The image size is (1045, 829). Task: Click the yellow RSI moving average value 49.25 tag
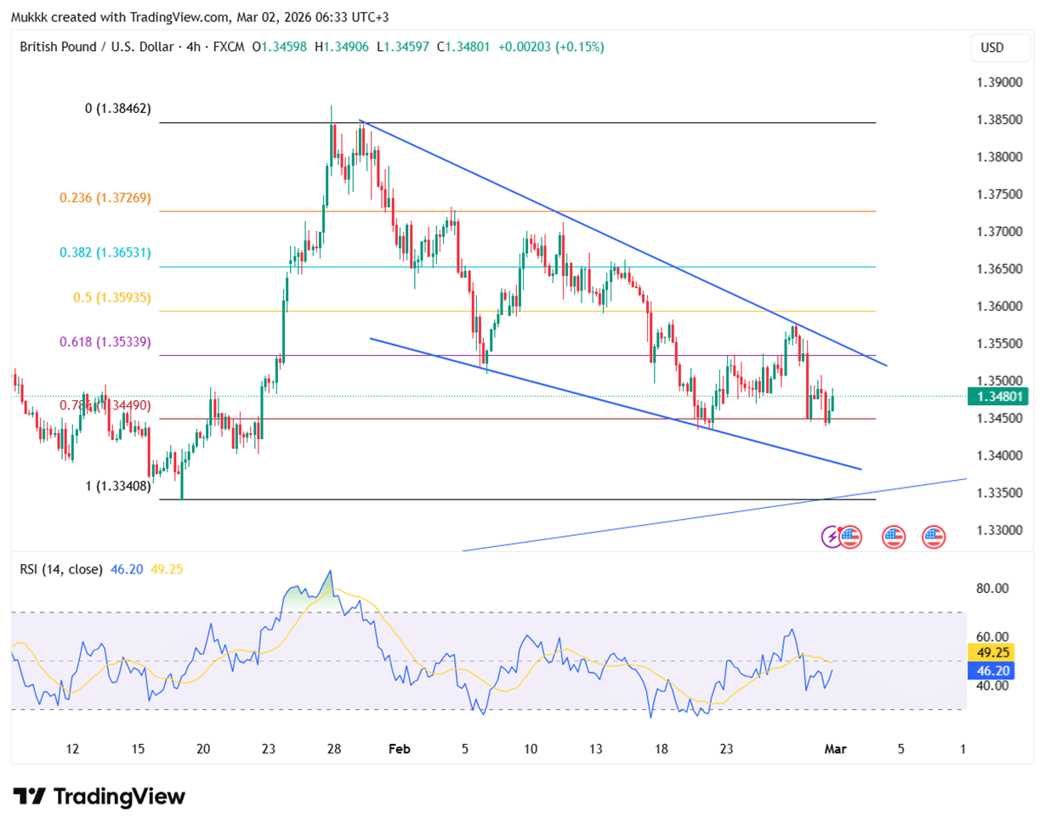[991, 652]
